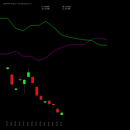Click the '02 Dec' date label

point(49,124)
